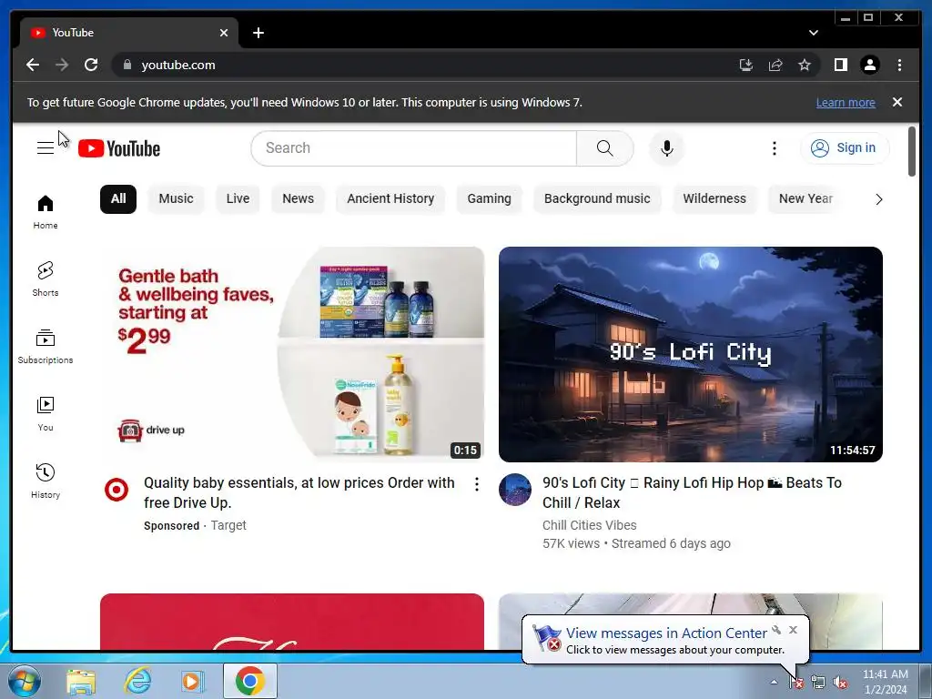Select the Gaming filter chip
Image resolution: width=932 pixels, height=699 pixels.
[x=489, y=198]
